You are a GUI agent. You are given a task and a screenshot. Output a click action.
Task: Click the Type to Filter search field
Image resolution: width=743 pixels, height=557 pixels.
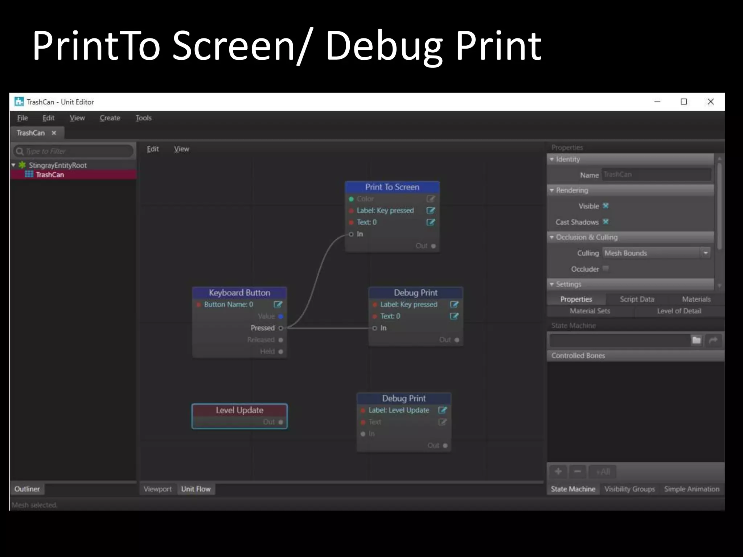tap(73, 151)
